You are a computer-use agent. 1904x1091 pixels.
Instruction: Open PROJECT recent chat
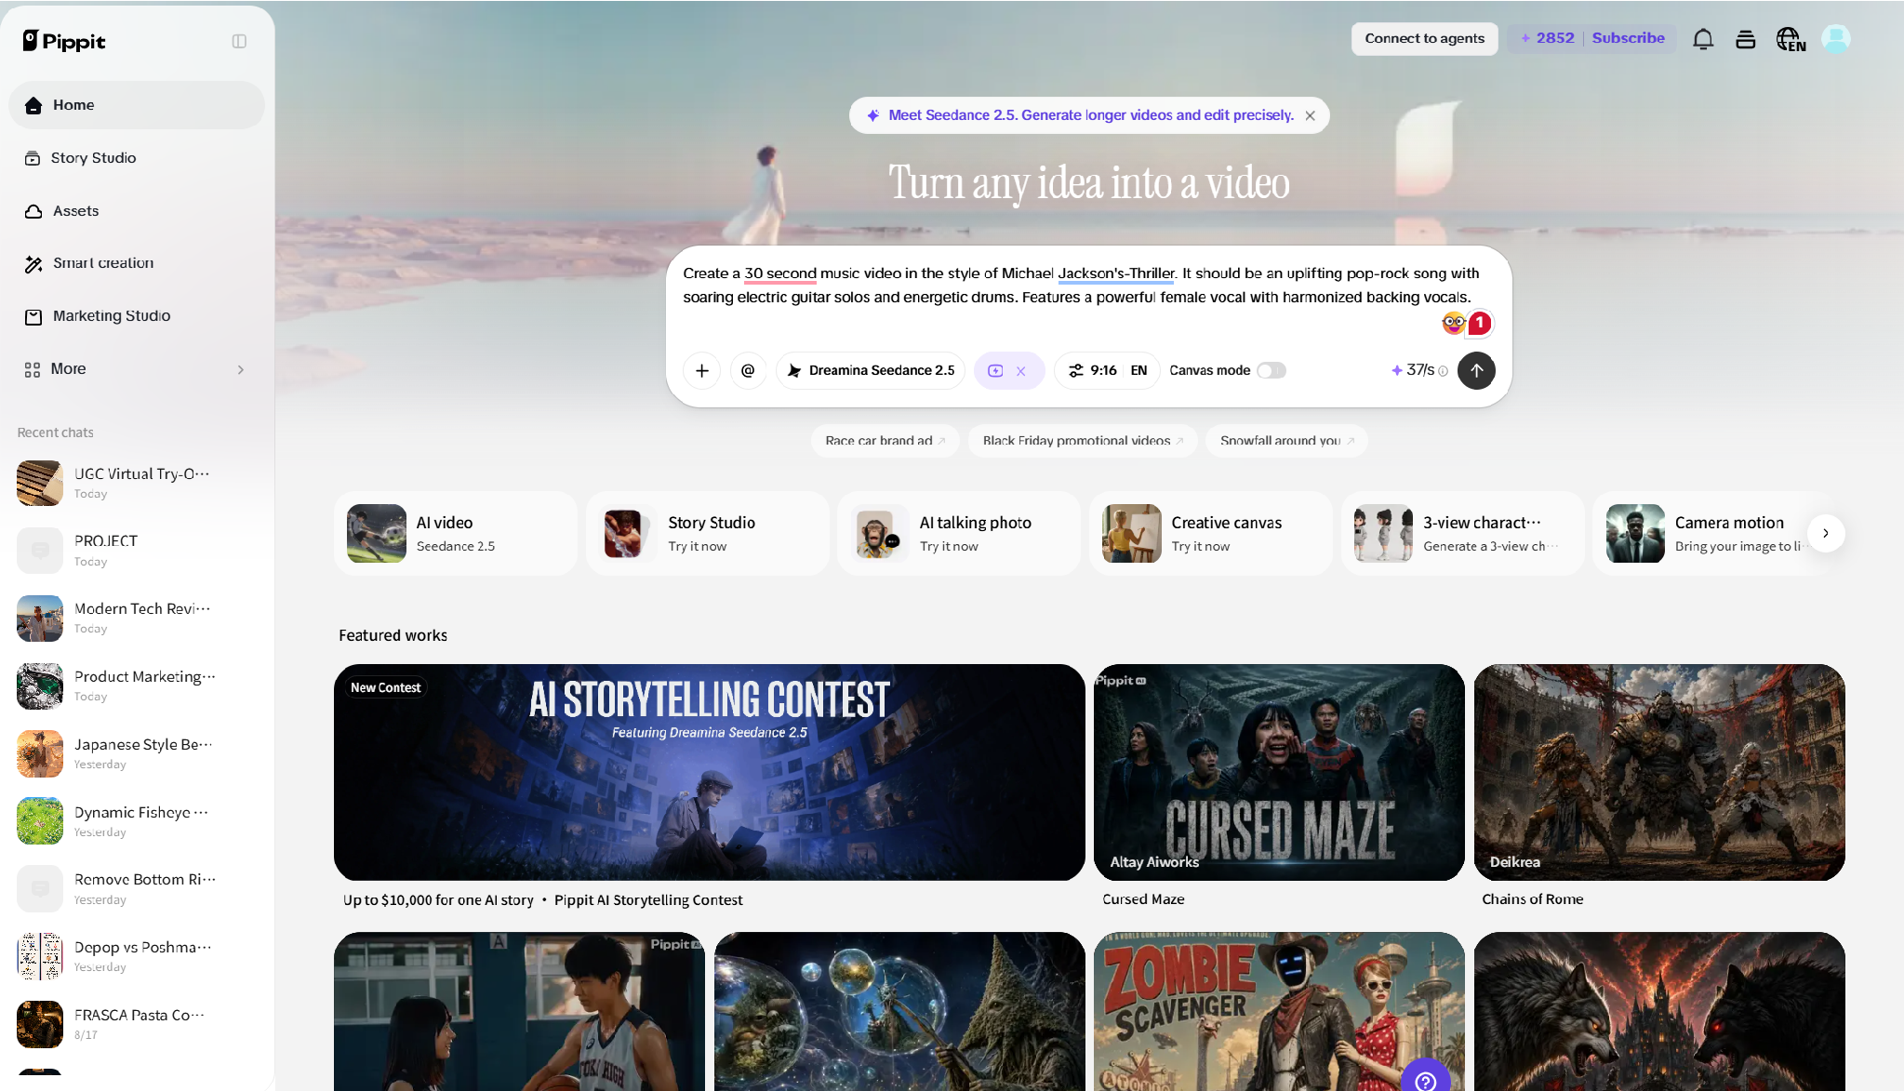click(x=137, y=551)
